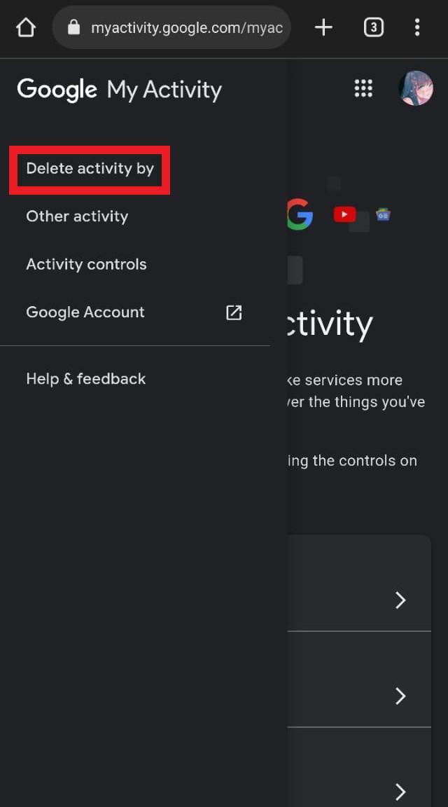Open Google Account link
448x807 pixels.
pyautogui.click(x=85, y=312)
